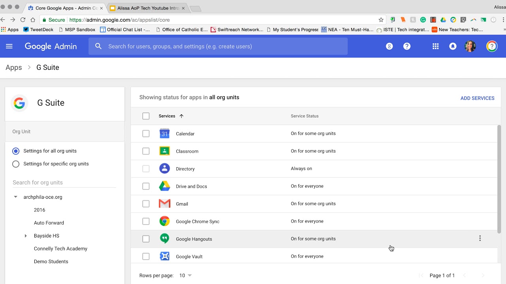
Task: Select the 2016 org unit
Action: (40, 210)
